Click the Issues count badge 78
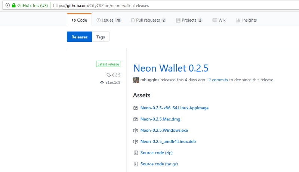The height and width of the screenshot is (172, 299). click(118, 20)
